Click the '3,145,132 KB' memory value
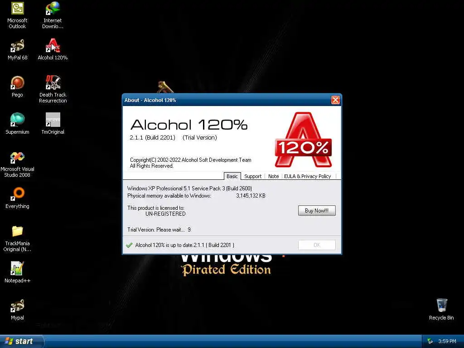The height and width of the screenshot is (348, 464). tap(251, 196)
